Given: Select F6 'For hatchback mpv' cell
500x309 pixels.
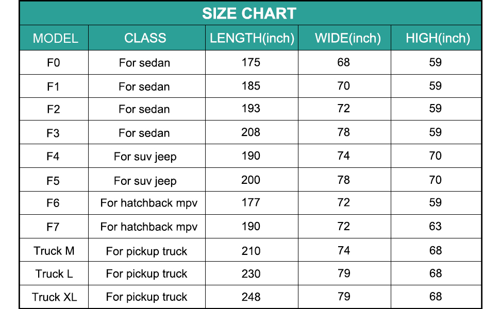Looking at the screenshot, I should [149, 203].
